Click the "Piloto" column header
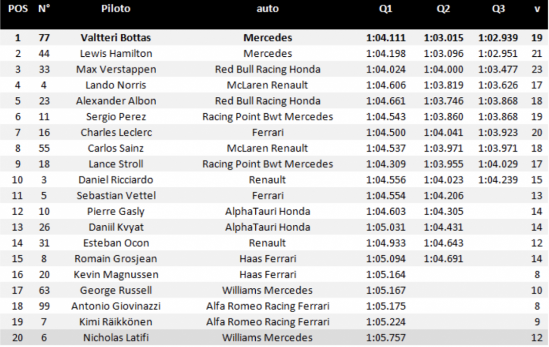Screen dimensions: 549x347 pos(116,9)
